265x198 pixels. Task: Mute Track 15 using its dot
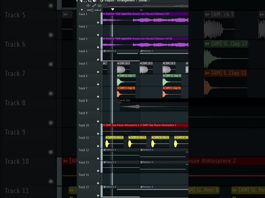[x=98, y=196]
